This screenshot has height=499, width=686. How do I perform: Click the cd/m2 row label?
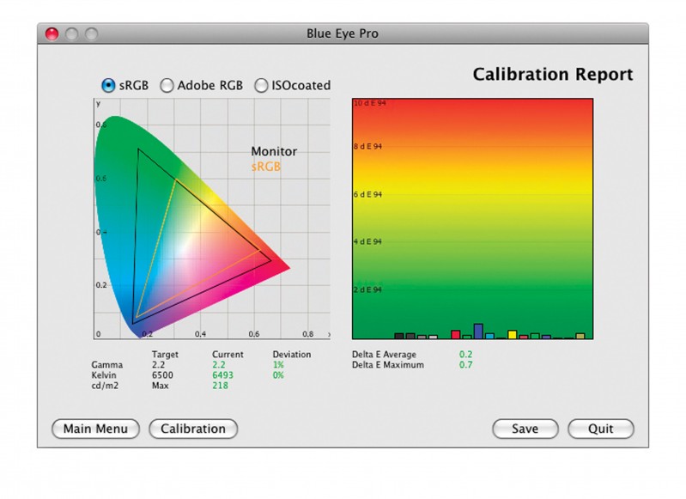105,386
